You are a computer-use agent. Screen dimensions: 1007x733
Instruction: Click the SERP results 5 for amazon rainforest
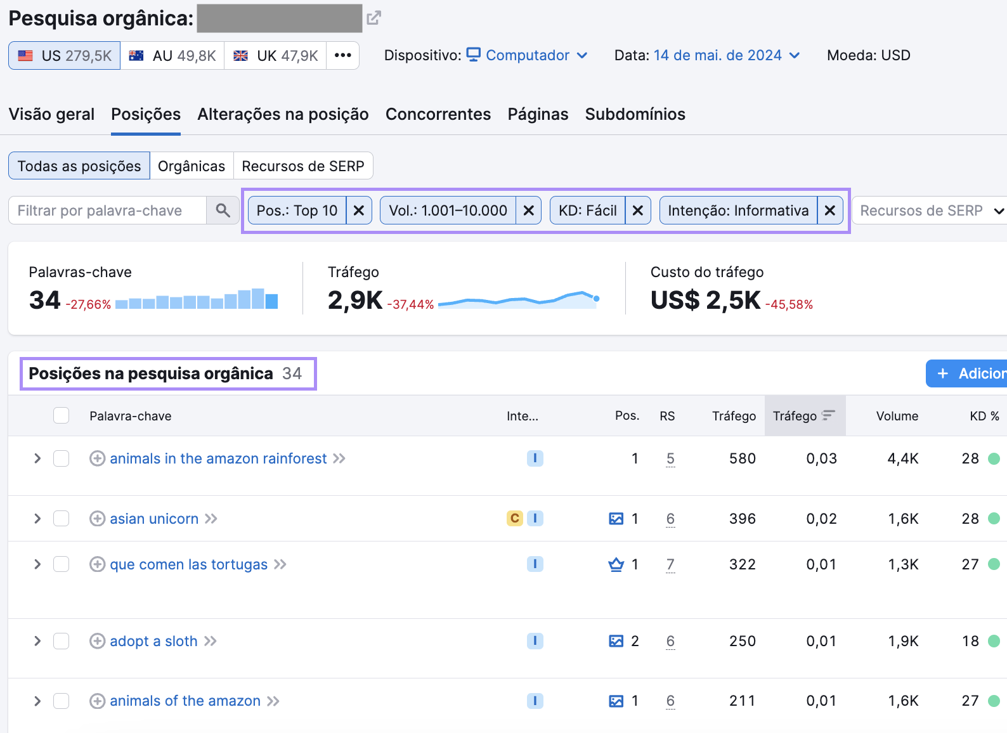670,458
